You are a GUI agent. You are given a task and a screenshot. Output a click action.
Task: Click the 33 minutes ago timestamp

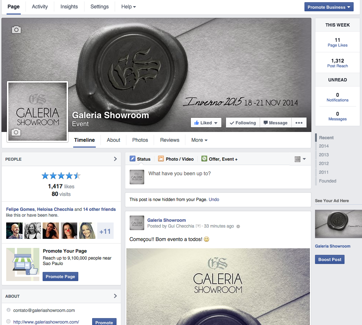tap(219, 226)
